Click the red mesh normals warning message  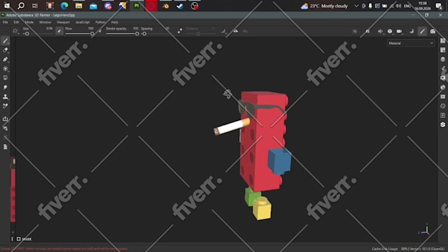tap(65, 249)
